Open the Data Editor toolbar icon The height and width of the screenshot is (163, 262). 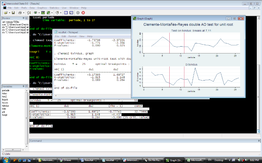click(66, 12)
